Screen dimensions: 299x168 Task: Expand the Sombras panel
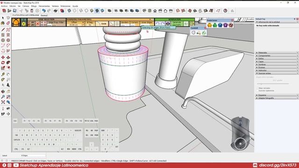277,64
